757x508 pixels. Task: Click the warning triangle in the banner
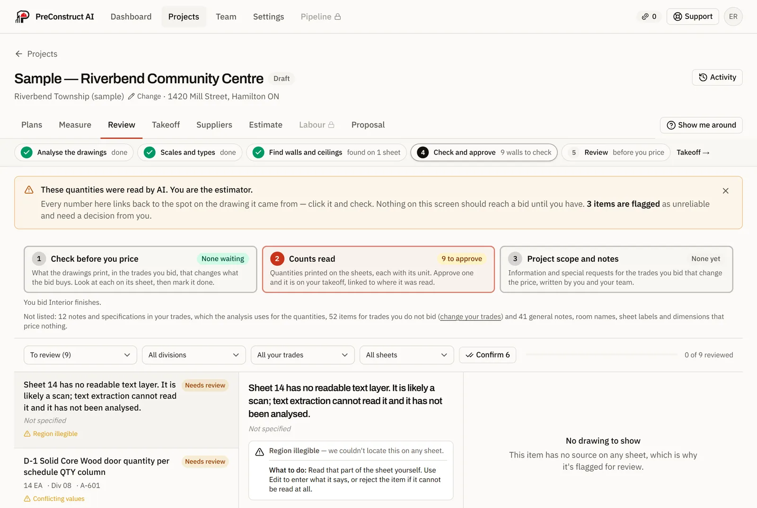click(x=29, y=190)
